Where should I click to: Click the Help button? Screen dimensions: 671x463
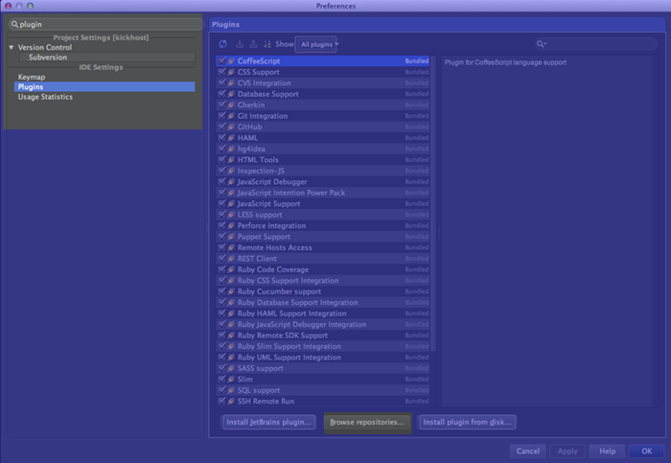coord(607,451)
